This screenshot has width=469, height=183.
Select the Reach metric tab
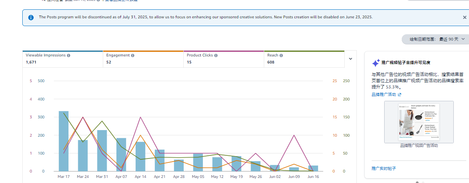tap(304, 59)
